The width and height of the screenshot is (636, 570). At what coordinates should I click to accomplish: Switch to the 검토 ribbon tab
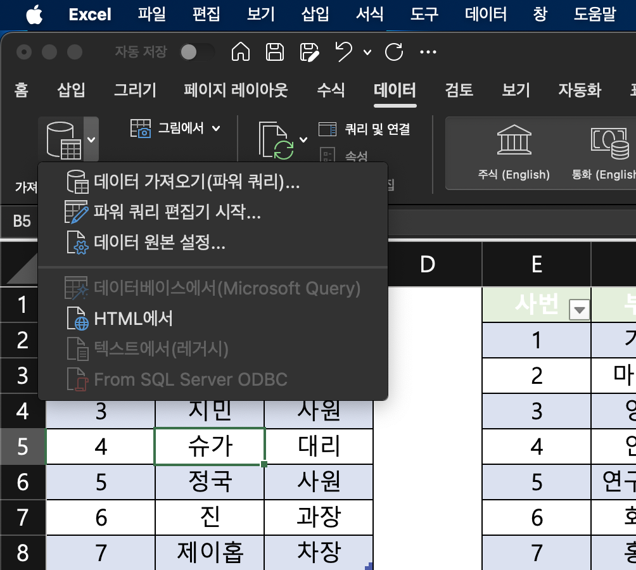tap(459, 90)
